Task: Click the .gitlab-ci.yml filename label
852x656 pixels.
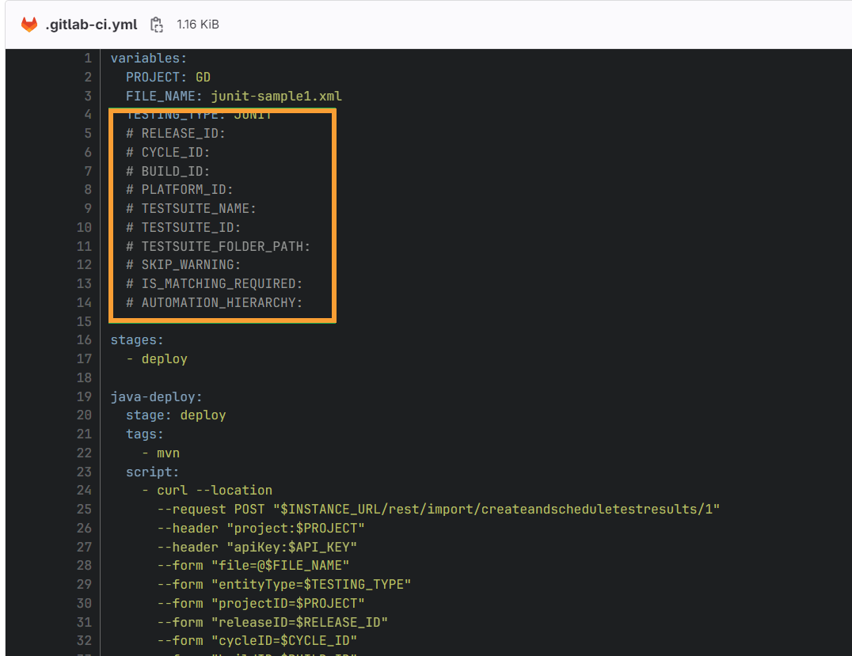Action: 91,24
